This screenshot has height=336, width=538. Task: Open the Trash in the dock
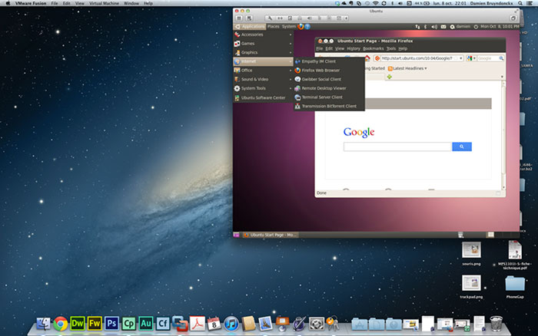pos(496,323)
